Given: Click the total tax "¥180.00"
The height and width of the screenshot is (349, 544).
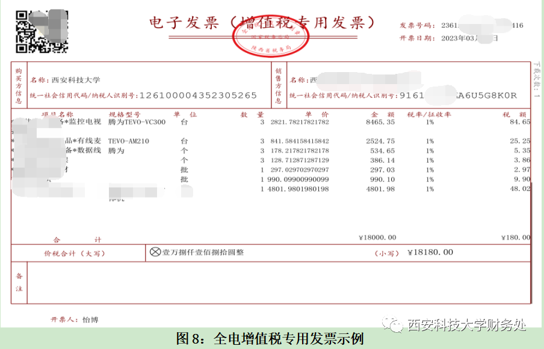Looking at the screenshot, I should tap(516, 237).
